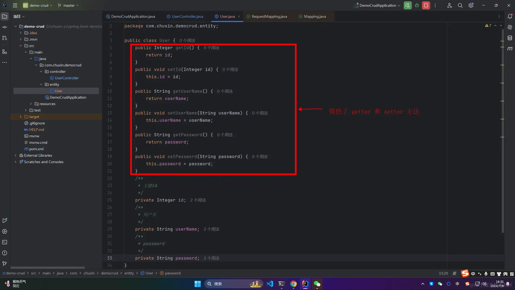The height and width of the screenshot is (290, 515).
Task: Click project panel horizontal scrollbar
Action: coord(48,267)
